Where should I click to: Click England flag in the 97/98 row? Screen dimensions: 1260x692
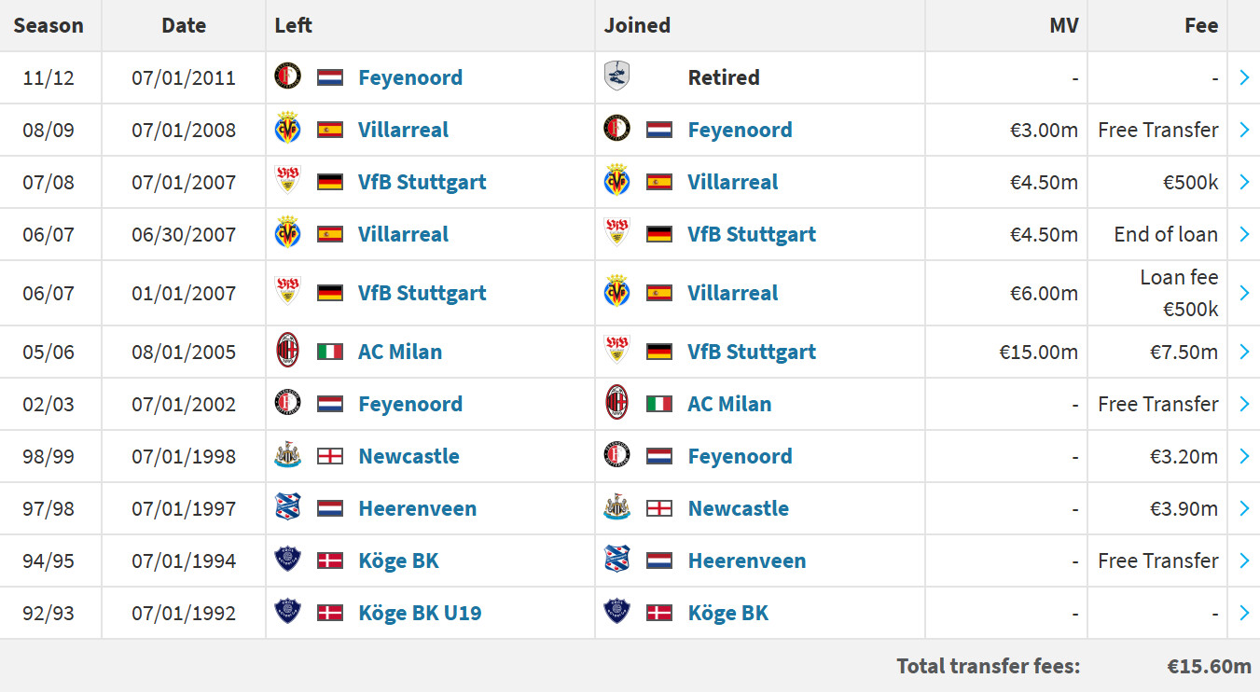tap(659, 508)
